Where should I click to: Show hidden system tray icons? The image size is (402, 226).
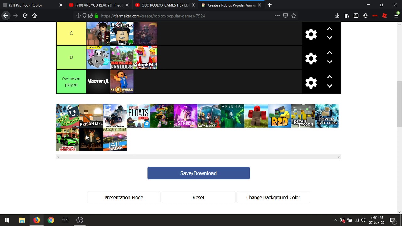(335, 220)
